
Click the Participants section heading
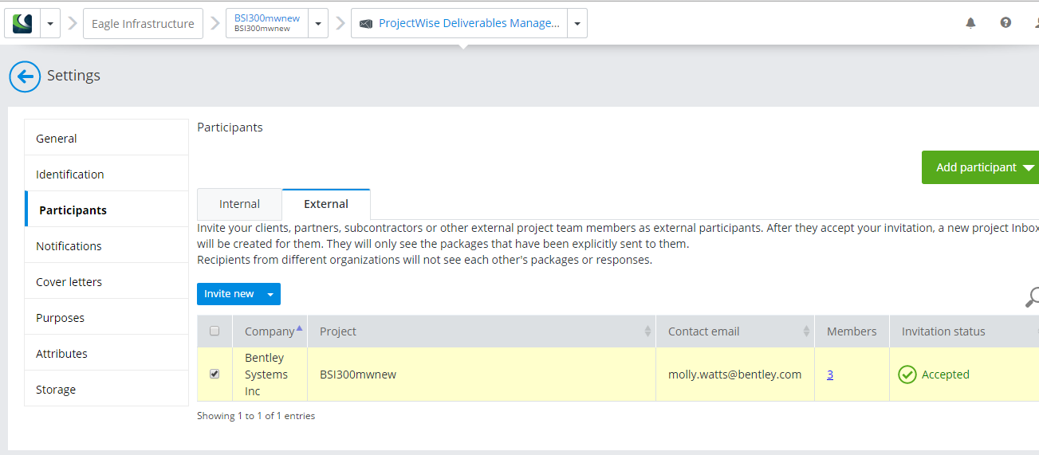230,127
